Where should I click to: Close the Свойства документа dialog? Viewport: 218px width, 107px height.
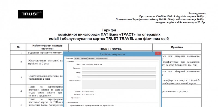(x=158, y=54)
